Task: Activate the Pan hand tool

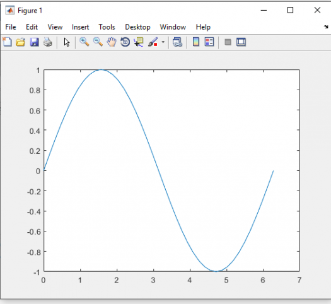Action: [112, 42]
